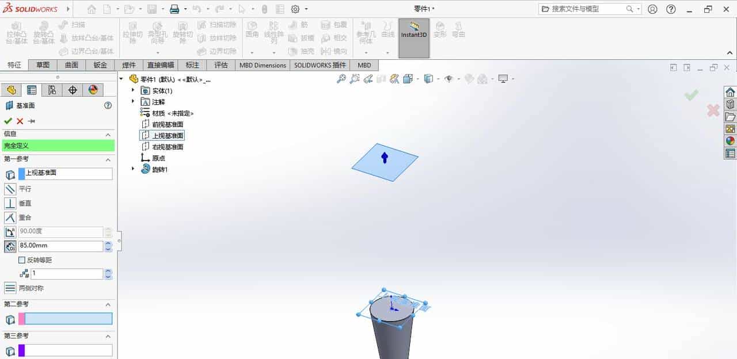
Task: Switch to the ConfigurationManager panel icon
Action: click(x=52, y=90)
